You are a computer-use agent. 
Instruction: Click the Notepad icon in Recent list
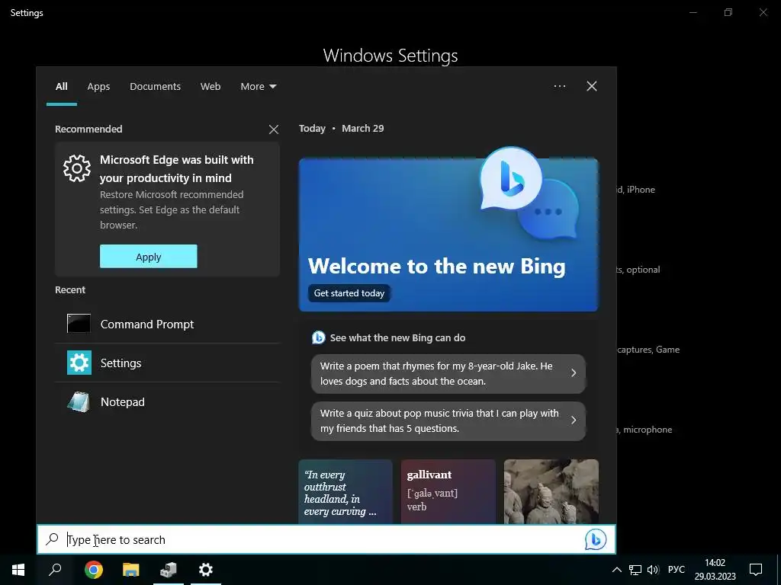[79, 402]
